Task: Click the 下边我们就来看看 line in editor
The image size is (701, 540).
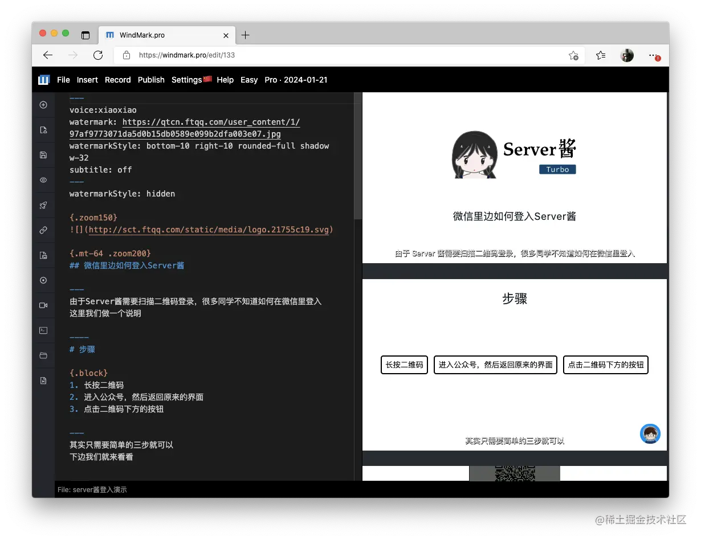Action: click(101, 457)
